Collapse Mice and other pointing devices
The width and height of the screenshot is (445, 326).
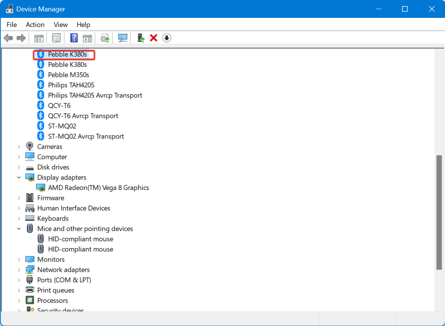[x=19, y=228]
